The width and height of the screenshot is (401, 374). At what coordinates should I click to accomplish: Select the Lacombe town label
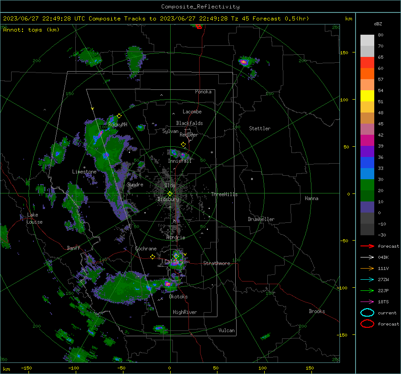(x=192, y=112)
